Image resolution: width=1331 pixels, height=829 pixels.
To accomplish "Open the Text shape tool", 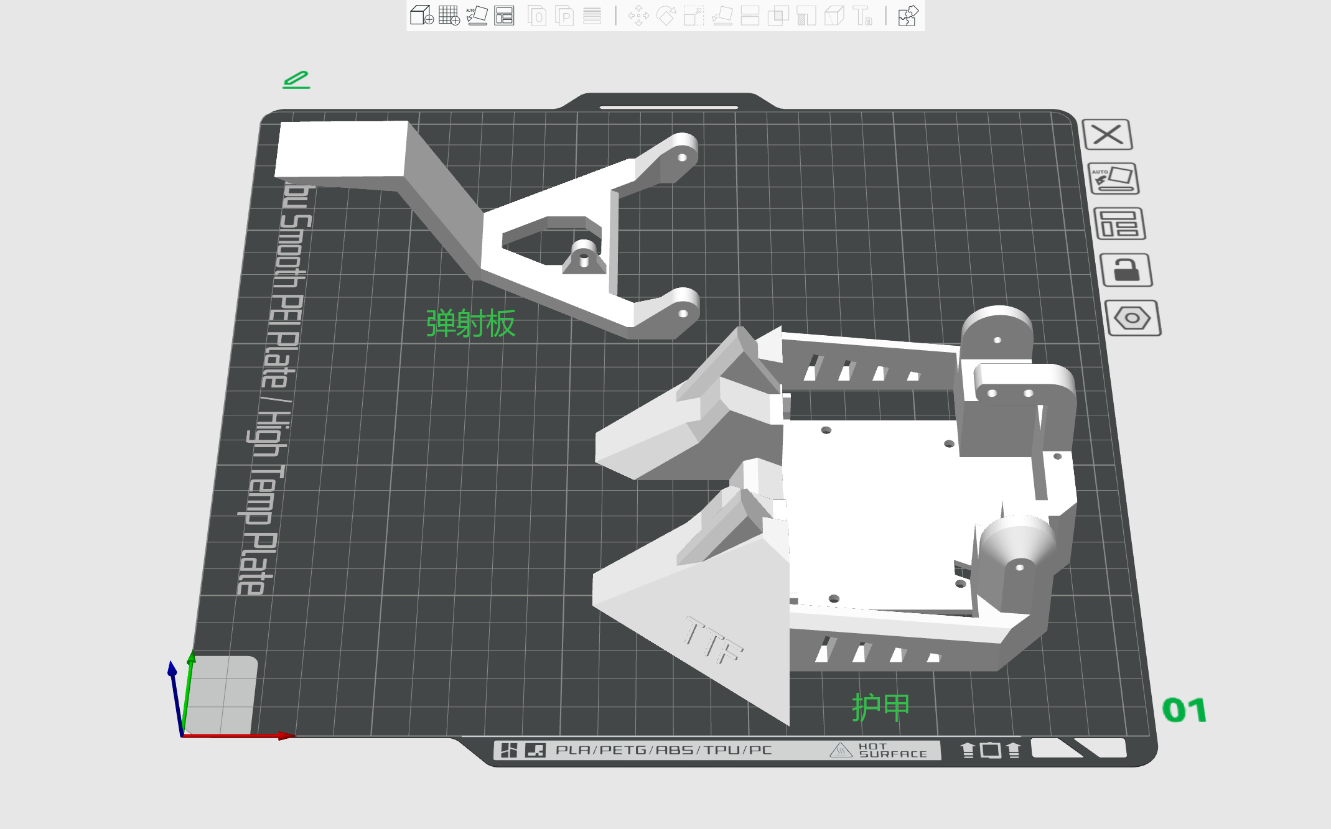I will click(862, 16).
